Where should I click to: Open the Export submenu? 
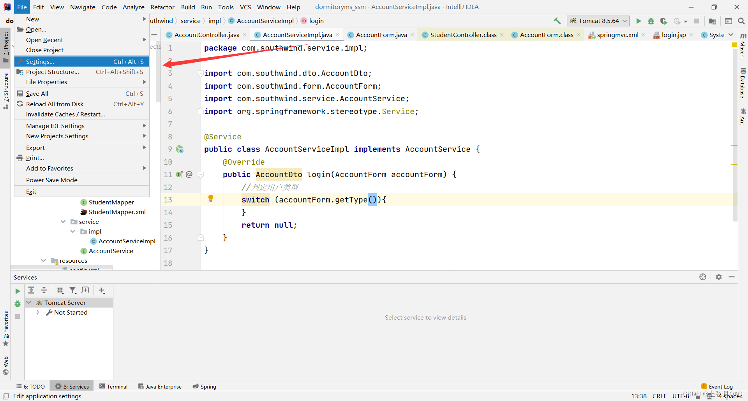point(82,148)
